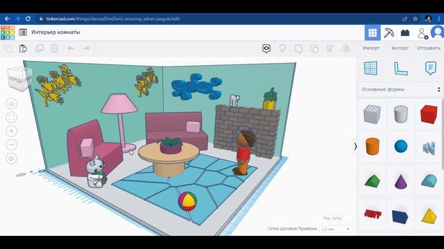Select the teal Round Roof shape
This screenshot has height=249, width=444.
pyautogui.click(x=429, y=181)
